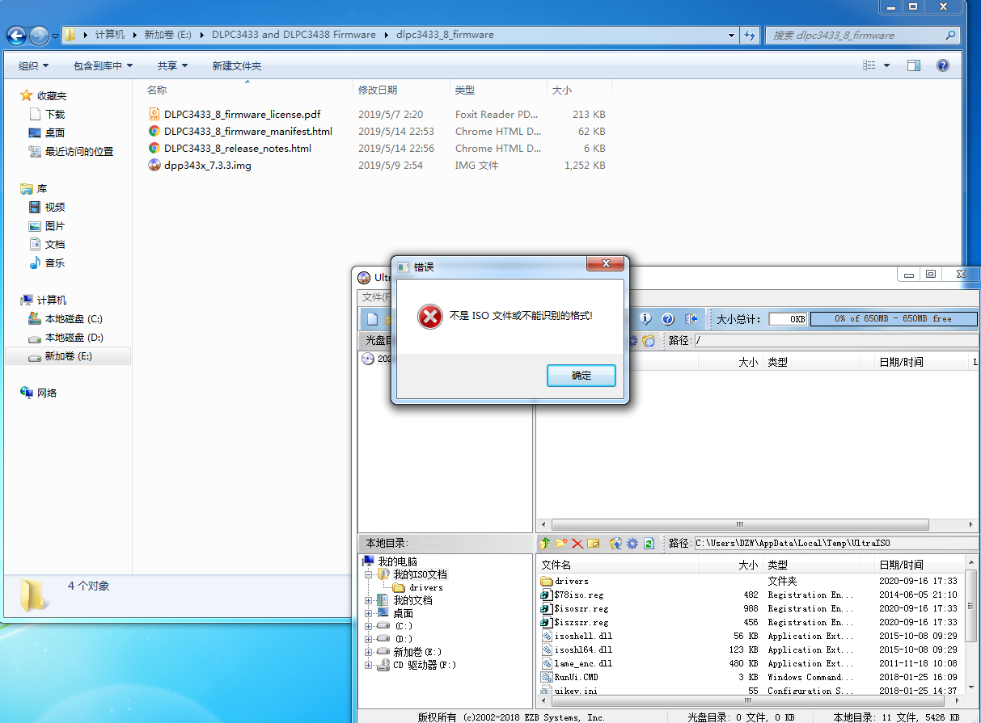Open the view options dropdown arrow
The width and height of the screenshot is (981, 723).
(886, 65)
